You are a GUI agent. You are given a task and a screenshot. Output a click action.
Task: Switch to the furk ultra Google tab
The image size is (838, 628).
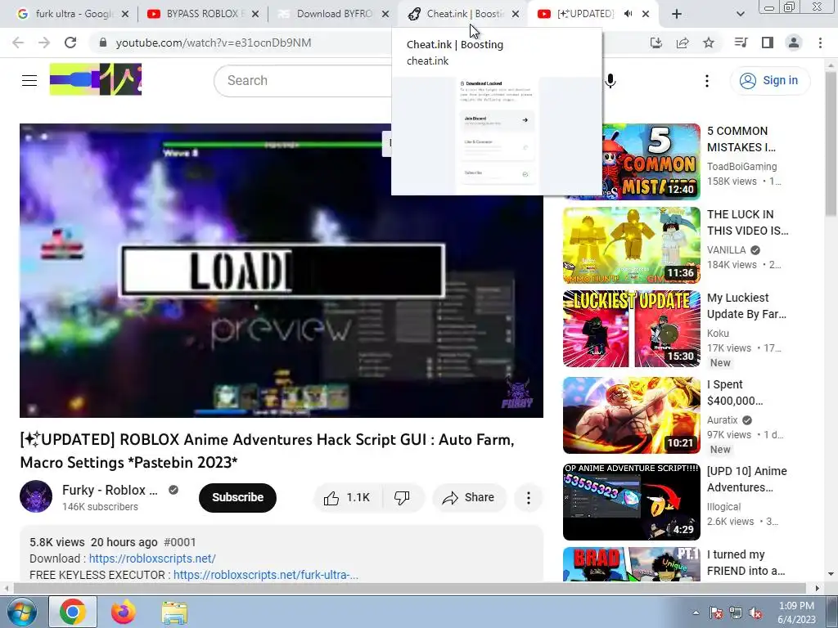click(73, 14)
